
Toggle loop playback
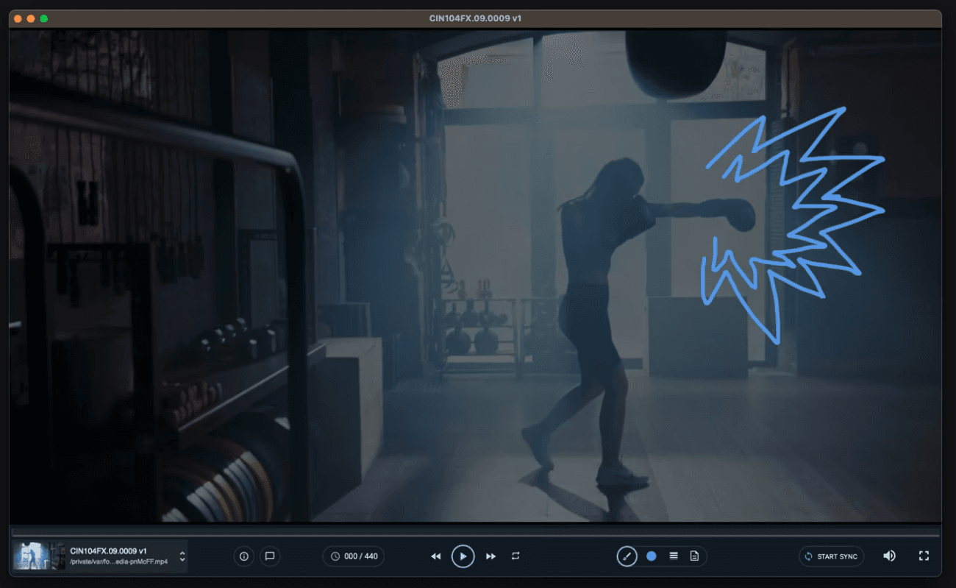pos(516,556)
